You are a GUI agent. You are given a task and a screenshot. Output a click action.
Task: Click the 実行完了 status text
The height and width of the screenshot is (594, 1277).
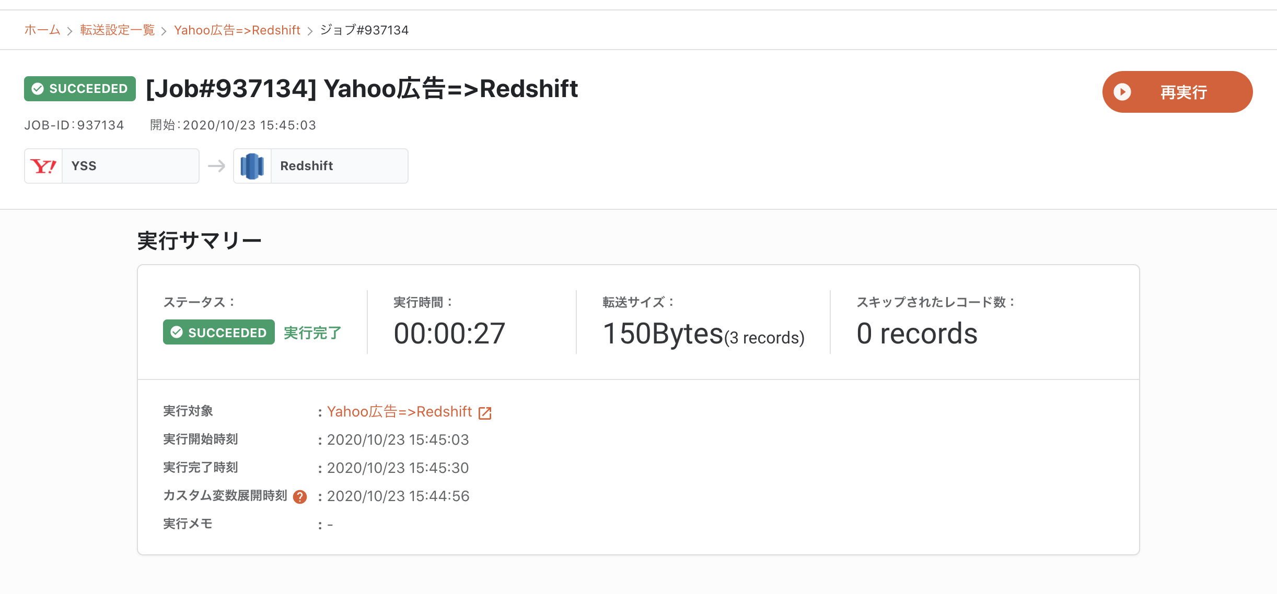tap(312, 332)
